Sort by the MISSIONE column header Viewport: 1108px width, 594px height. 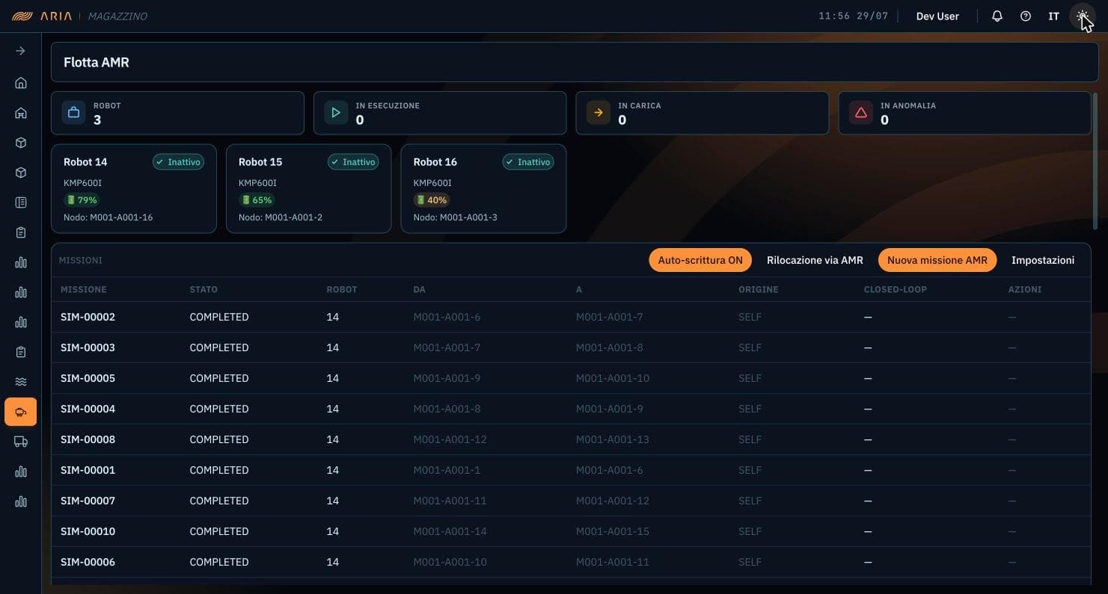click(84, 289)
